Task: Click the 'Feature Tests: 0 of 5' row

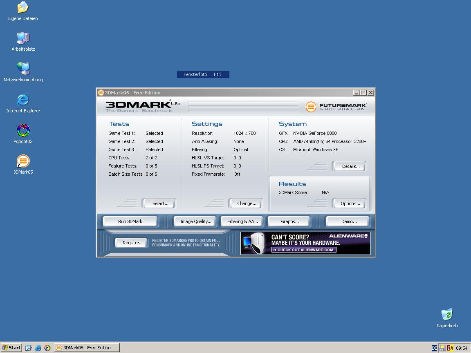Action: tap(133, 165)
